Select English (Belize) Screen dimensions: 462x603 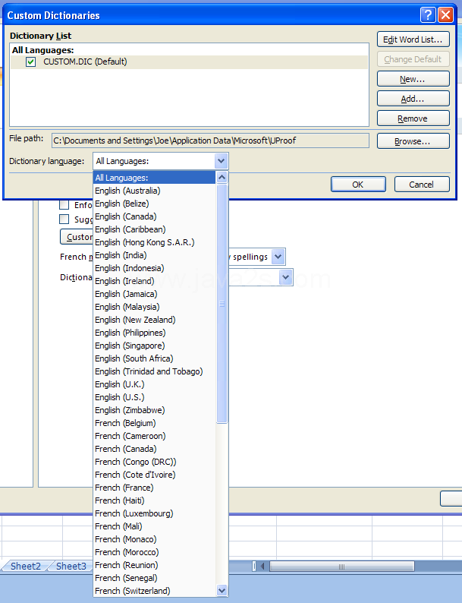155,204
